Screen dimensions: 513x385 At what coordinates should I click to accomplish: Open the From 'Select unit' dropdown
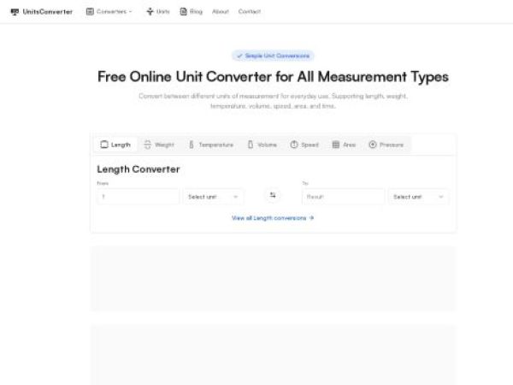coord(213,197)
